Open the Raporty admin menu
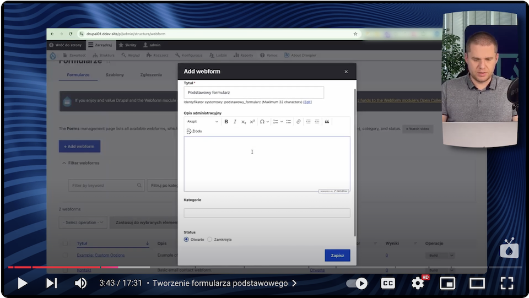This screenshot has height=298, width=529. [243, 55]
